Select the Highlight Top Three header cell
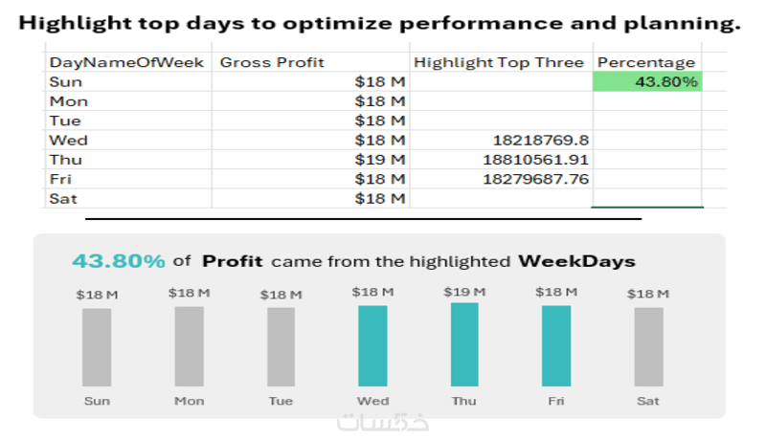 click(499, 62)
